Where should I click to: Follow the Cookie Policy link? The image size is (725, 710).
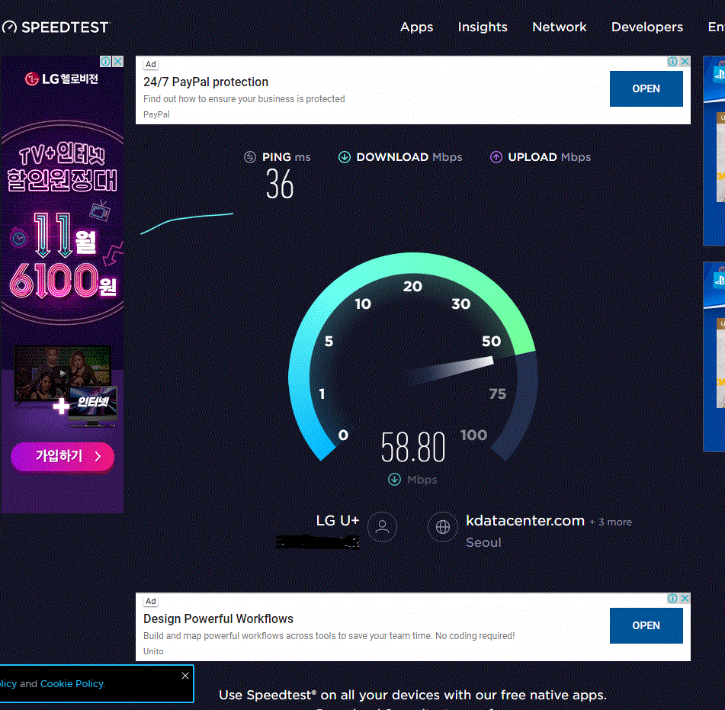coord(72,684)
